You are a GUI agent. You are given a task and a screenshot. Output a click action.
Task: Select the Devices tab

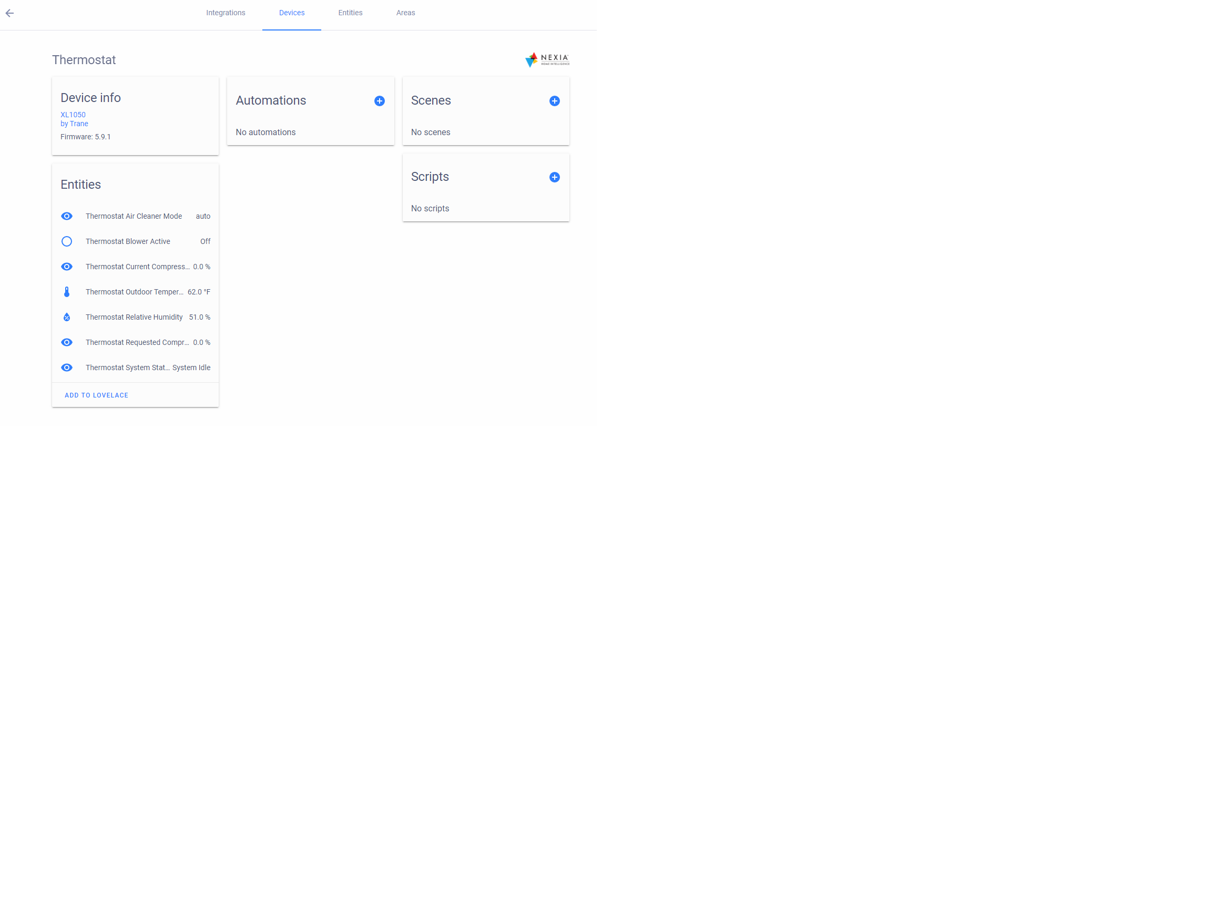point(292,13)
